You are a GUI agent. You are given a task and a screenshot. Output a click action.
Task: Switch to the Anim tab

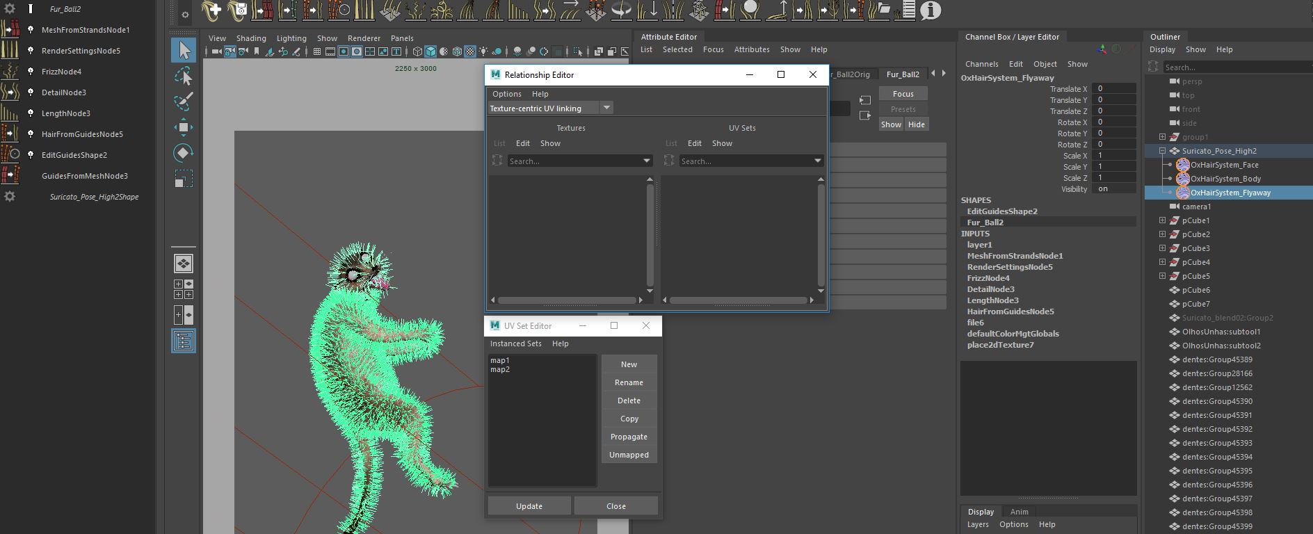point(1019,512)
